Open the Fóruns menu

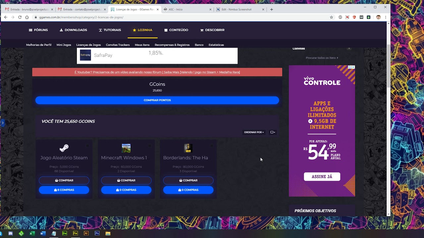coord(38,30)
